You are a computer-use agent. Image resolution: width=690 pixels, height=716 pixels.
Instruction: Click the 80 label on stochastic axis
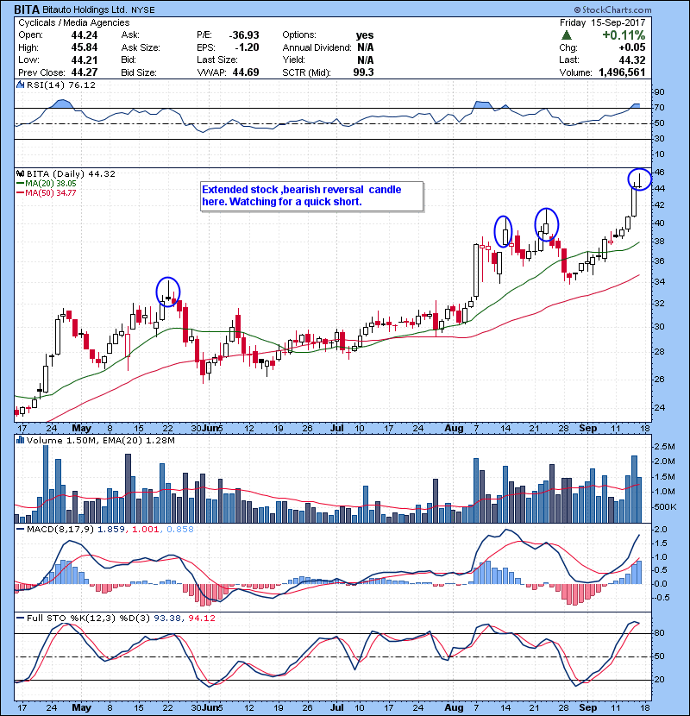pos(660,633)
